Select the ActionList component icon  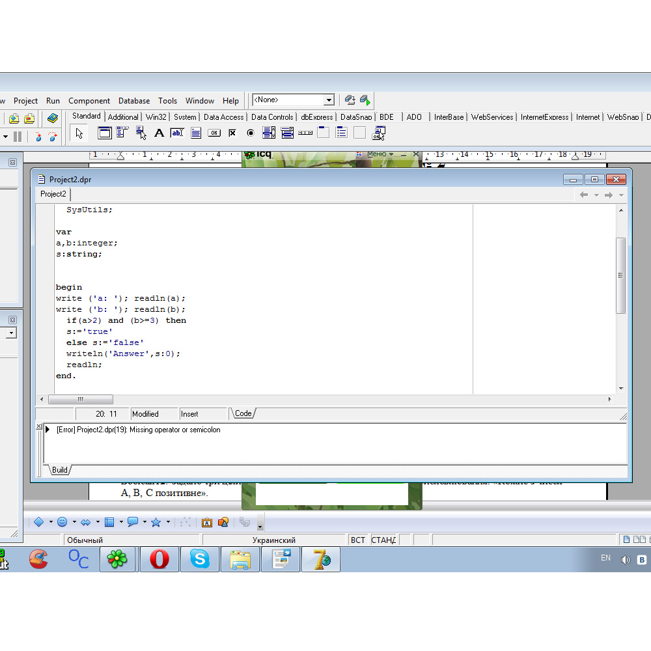pos(378,133)
